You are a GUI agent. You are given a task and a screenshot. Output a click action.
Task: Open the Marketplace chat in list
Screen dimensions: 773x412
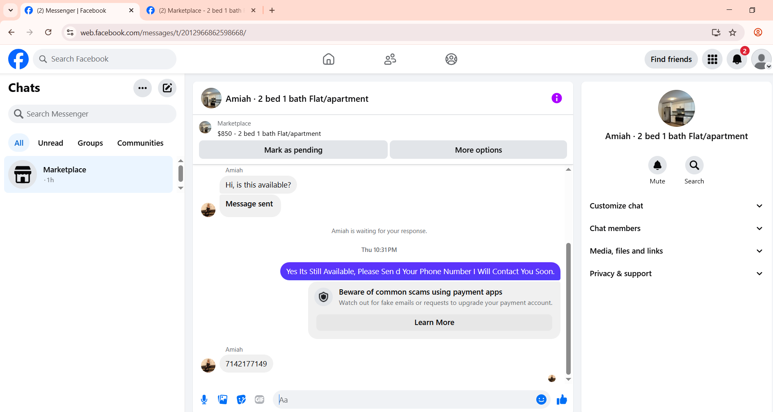point(88,174)
